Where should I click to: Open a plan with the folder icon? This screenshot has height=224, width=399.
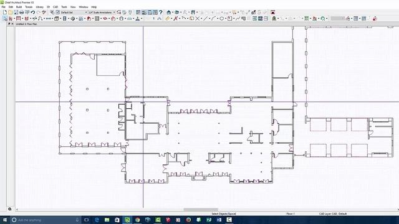10,12
